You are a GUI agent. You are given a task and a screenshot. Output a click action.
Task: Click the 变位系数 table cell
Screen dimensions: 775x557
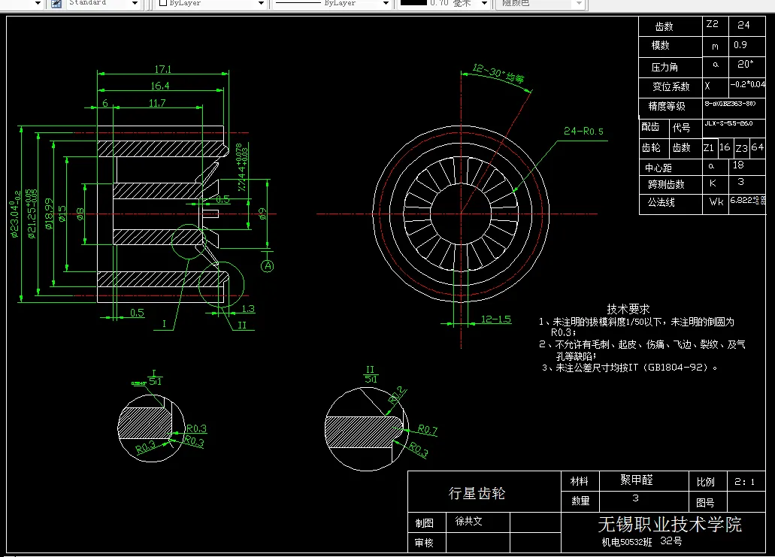[x=671, y=87]
